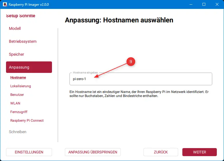Image resolution: width=224 pixels, height=161 pixels.
Task: Select the Speicher step in sidebar
Action: (16, 54)
